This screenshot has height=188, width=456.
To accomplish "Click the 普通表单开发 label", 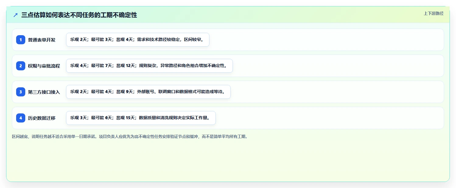I will click(x=42, y=40).
